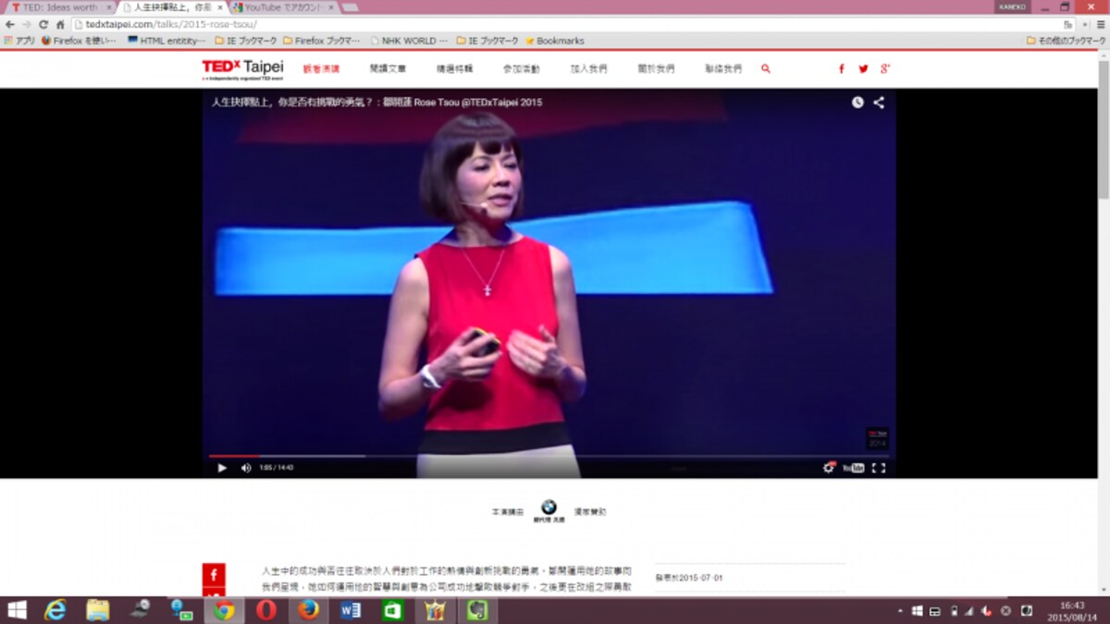Open the 閱讀文章 navigation menu item
Image resolution: width=1110 pixels, height=624 pixels.
(388, 68)
